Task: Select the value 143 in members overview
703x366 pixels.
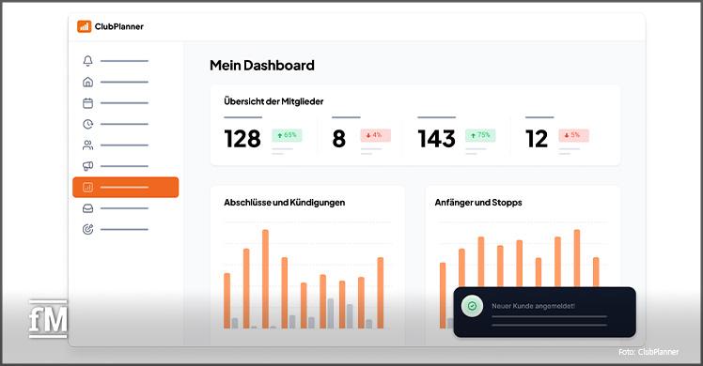Action: click(436, 139)
